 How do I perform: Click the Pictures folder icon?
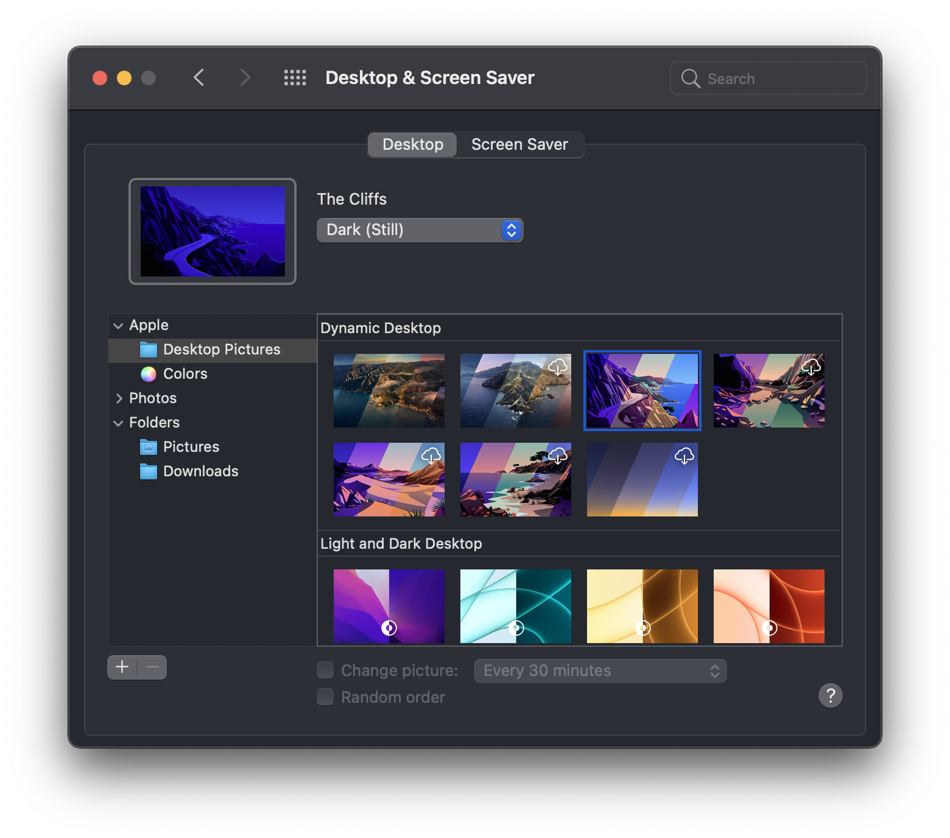[x=149, y=447]
